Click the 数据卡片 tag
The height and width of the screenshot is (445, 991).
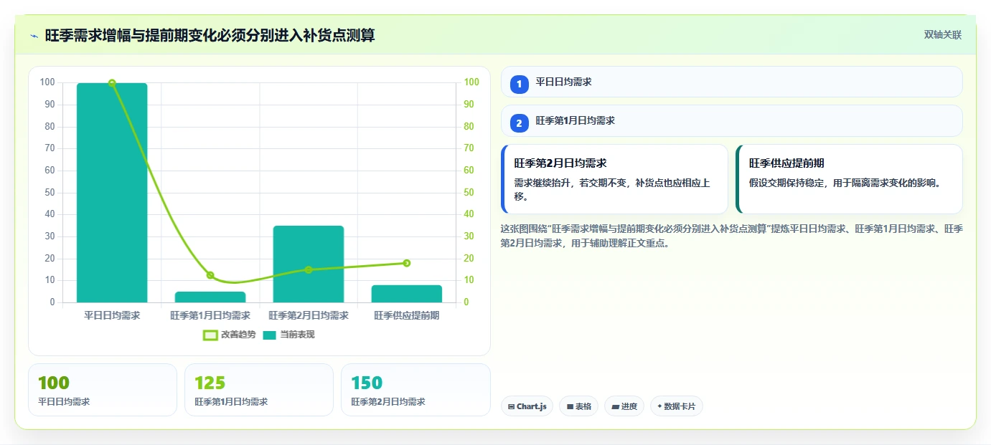tap(677, 406)
